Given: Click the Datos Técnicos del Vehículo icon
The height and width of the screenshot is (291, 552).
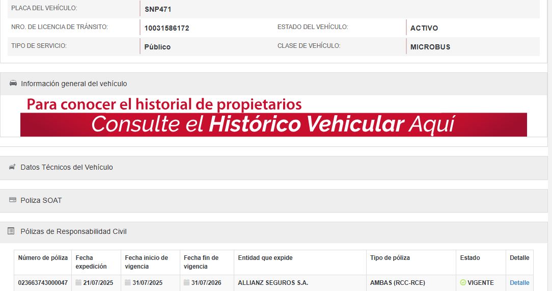Looking at the screenshot, I should pos(12,167).
